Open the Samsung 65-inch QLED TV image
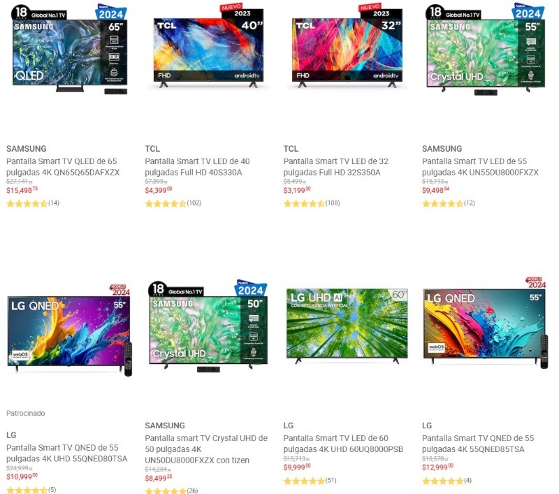The image size is (559, 494). [x=69, y=49]
